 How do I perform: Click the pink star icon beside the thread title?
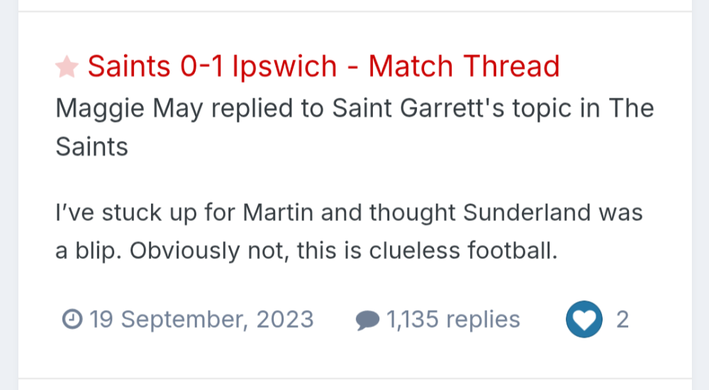coord(66,67)
